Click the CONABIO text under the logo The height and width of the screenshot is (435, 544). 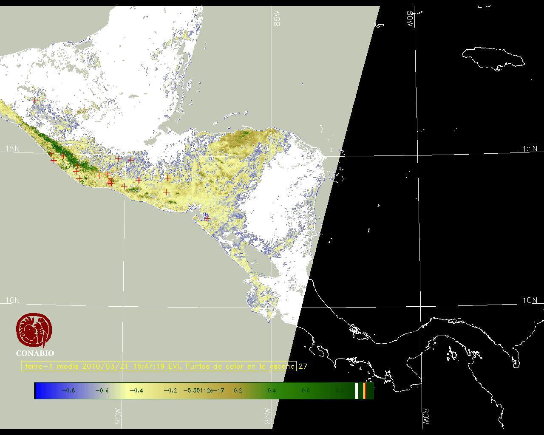point(35,353)
